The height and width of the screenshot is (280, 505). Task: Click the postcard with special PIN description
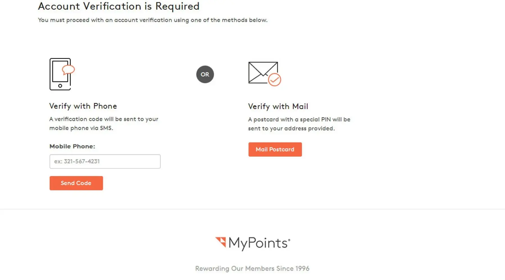tap(299, 124)
